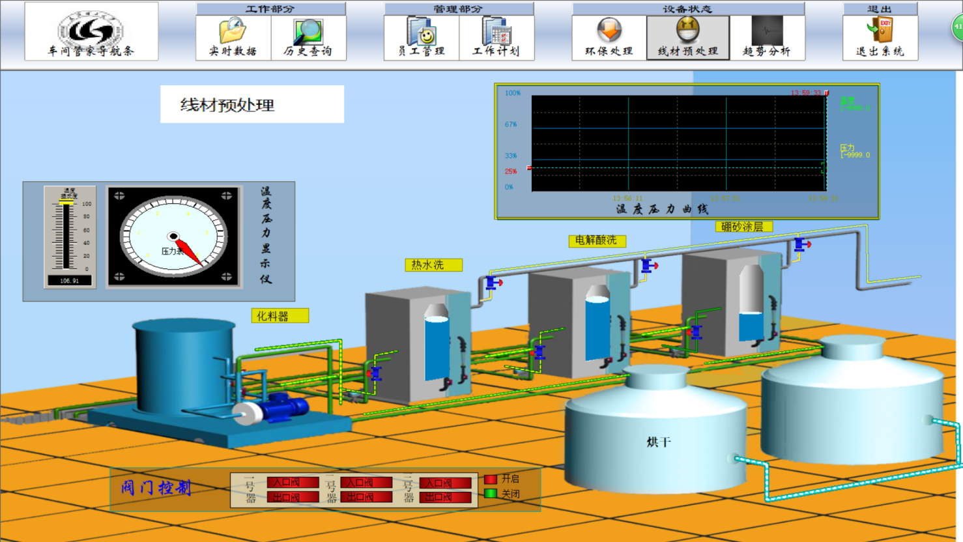Click the 工作部分 group header
The image size is (963, 542).
pyautogui.click(x=271, y=9)
